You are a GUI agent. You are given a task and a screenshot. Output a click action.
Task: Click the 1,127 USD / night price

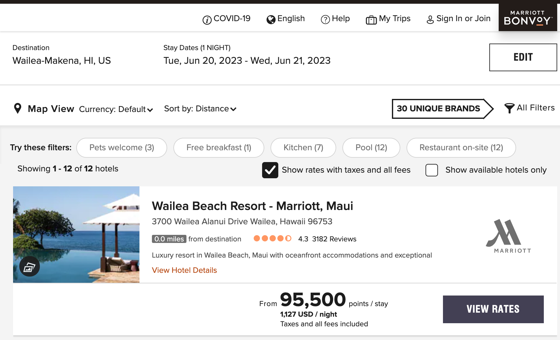point(308,314)
